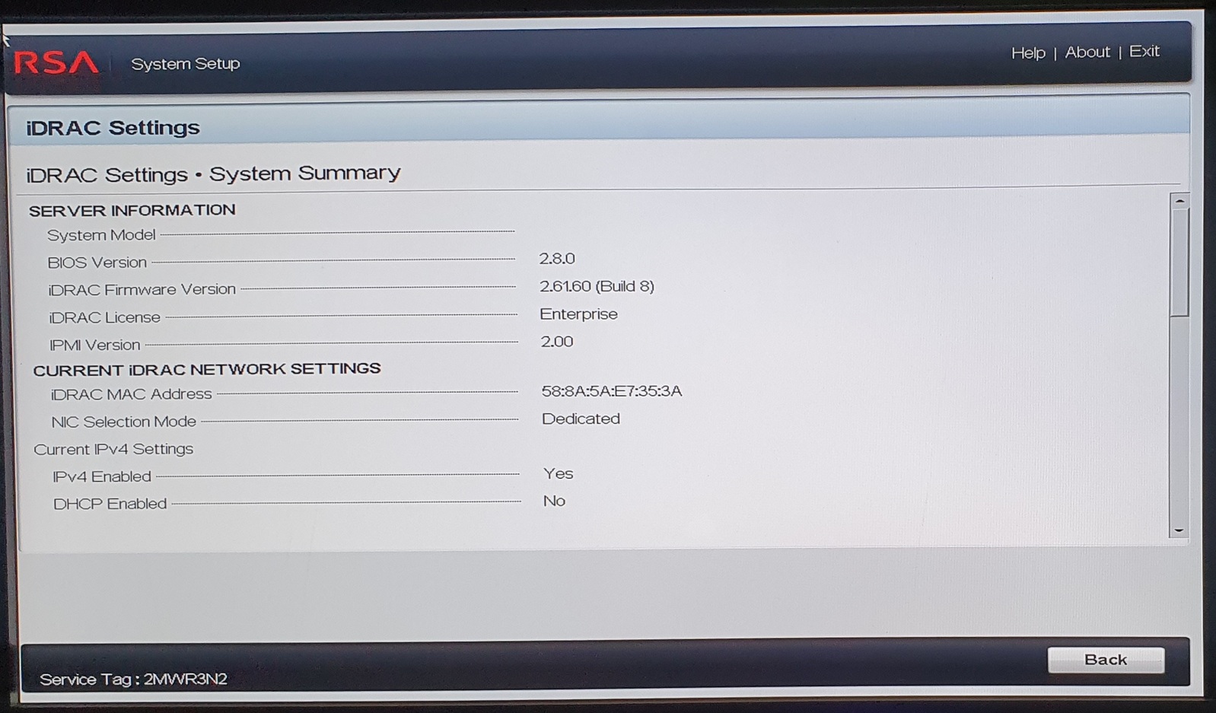This screenshot has height=713, width=1216.
Task: Click the DHCP Enabled value No
Action: [554, 501]
